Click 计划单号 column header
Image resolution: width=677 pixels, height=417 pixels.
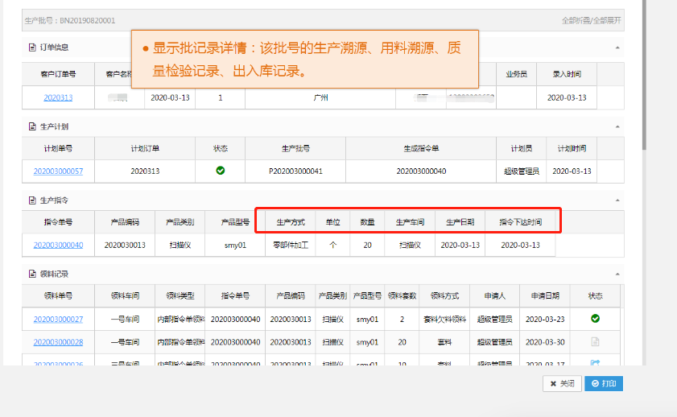click(x=58, y=148)
